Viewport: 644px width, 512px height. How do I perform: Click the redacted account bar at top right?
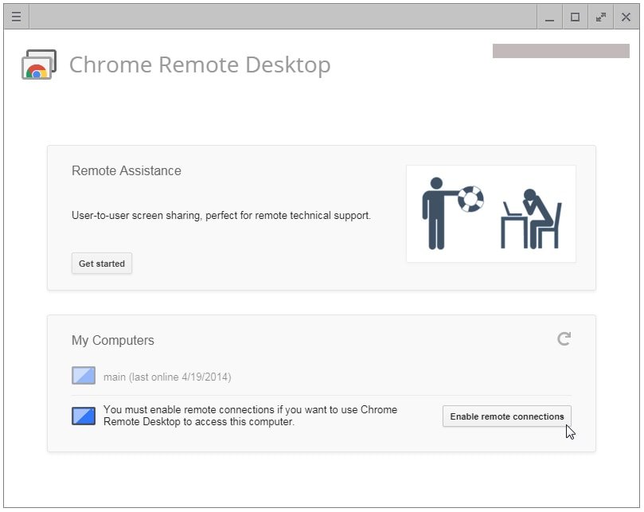click(x=560, y=51)
